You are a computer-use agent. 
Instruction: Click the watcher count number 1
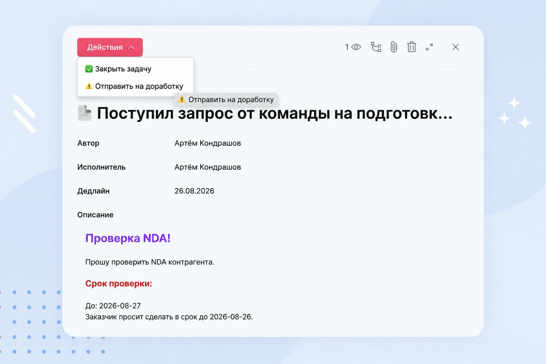347,47
